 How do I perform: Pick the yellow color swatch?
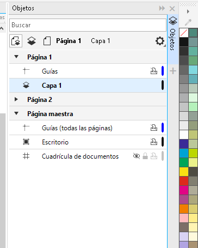(184, 172)
